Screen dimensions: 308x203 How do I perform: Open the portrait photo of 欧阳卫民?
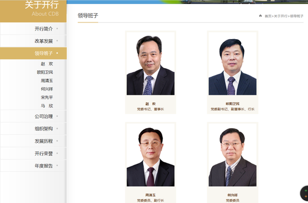pos(232,64)
